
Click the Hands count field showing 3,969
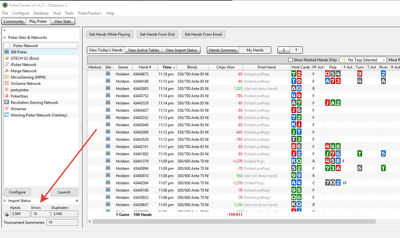click(20, 214)
